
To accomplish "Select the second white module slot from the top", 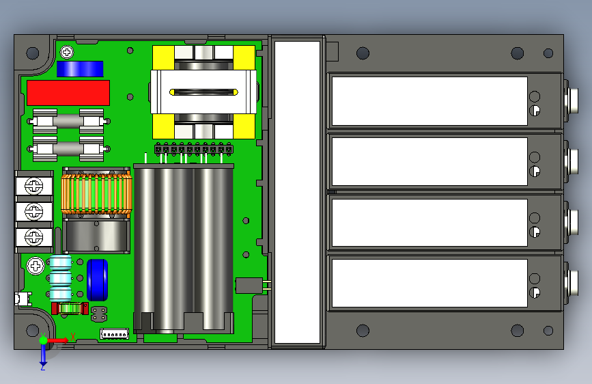I will pos(429,161).
